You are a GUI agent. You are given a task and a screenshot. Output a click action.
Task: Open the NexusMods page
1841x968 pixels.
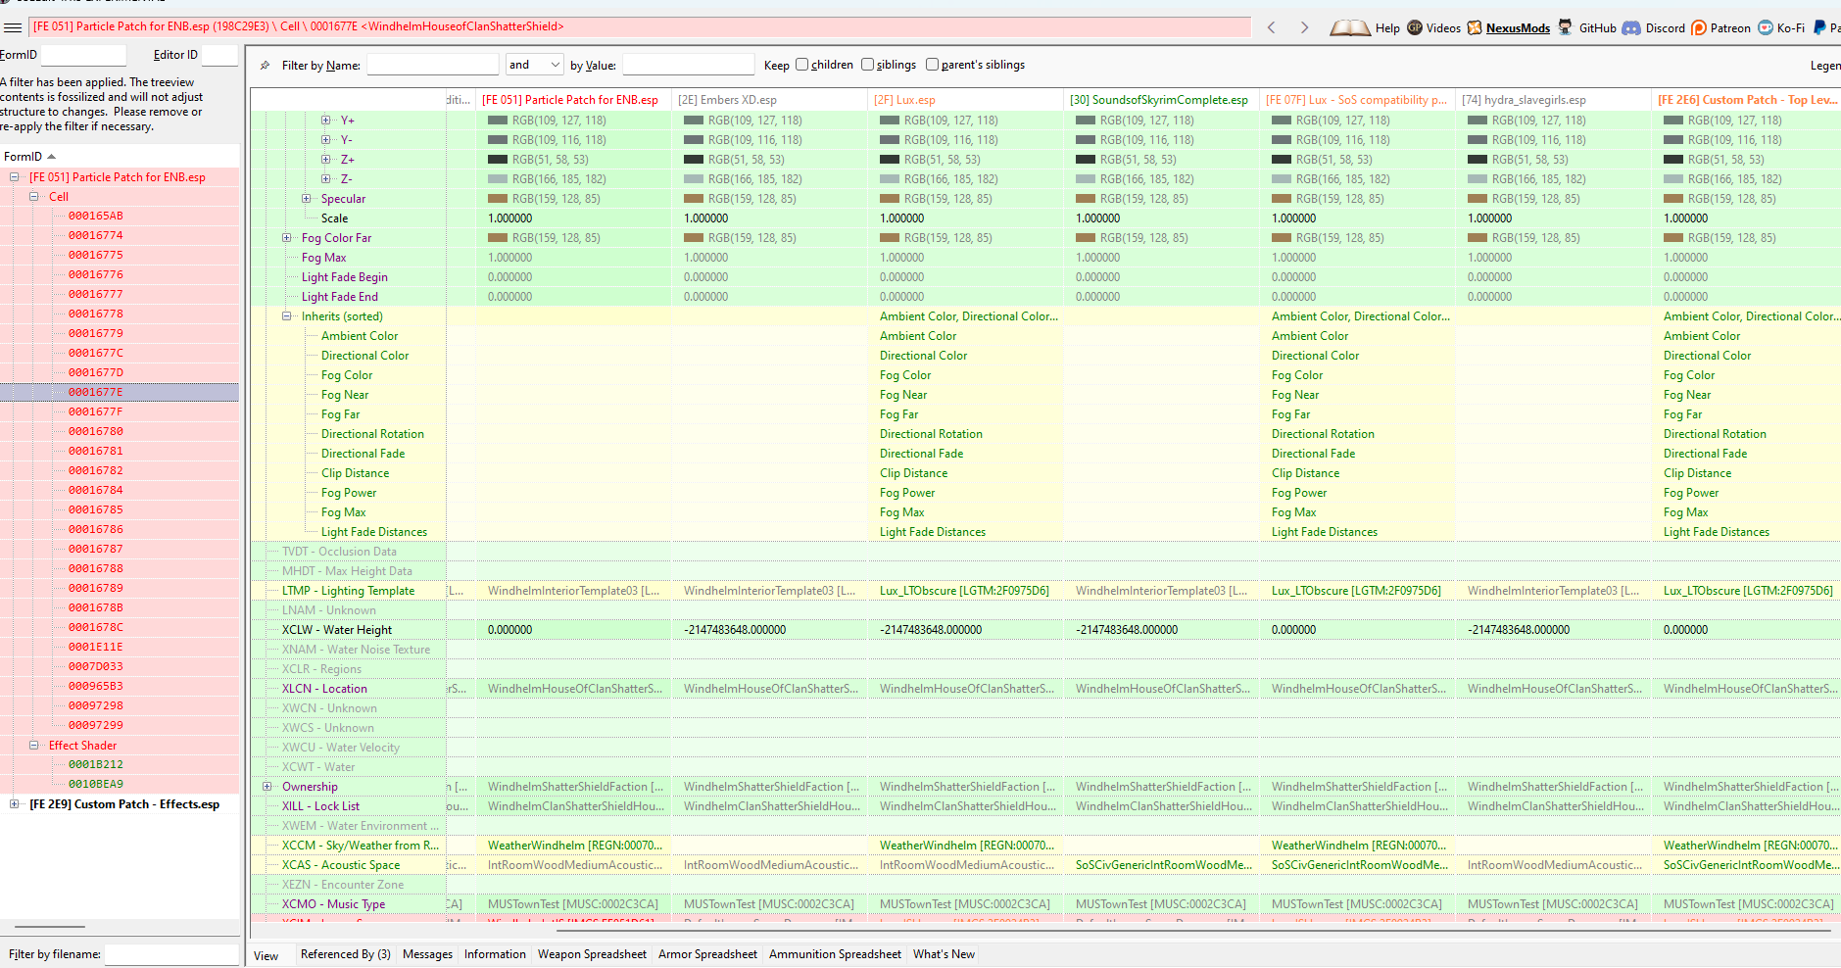[1518, 28]
